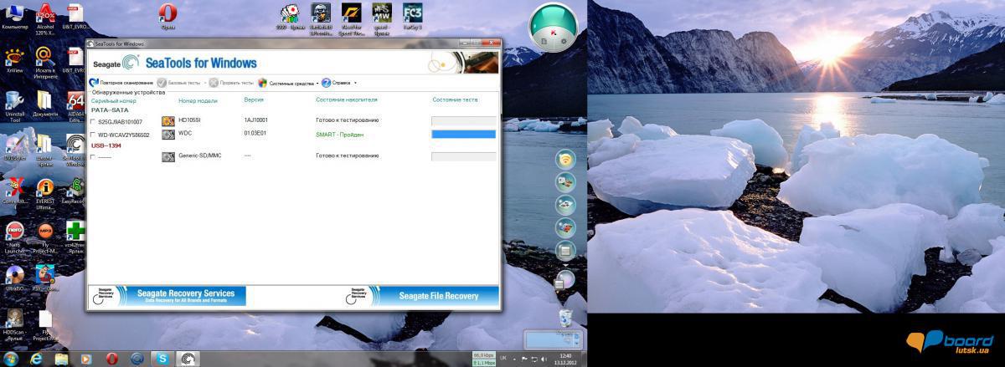
Task: Select the WD-WCAV2Y586502 drive checkbox
Action: point(93,134)
